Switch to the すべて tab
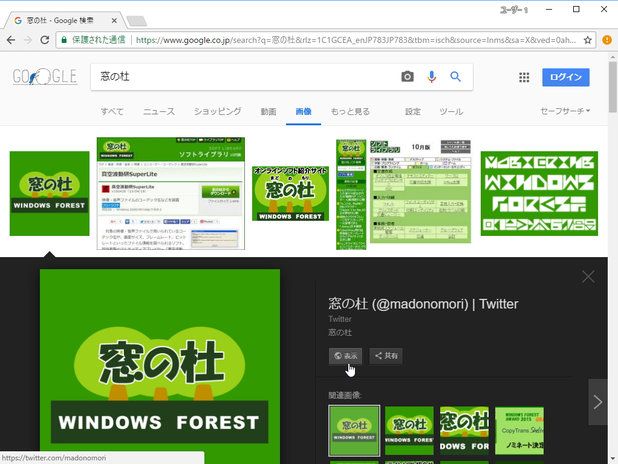The height and width of the screenshot is (464, 618). tap(112, 111)
